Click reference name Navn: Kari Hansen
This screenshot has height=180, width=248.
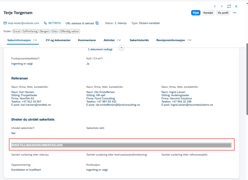pos(23,92)
